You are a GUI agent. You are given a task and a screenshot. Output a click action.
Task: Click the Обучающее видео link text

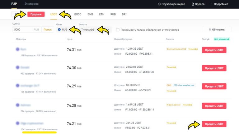(x=173, y=4)
